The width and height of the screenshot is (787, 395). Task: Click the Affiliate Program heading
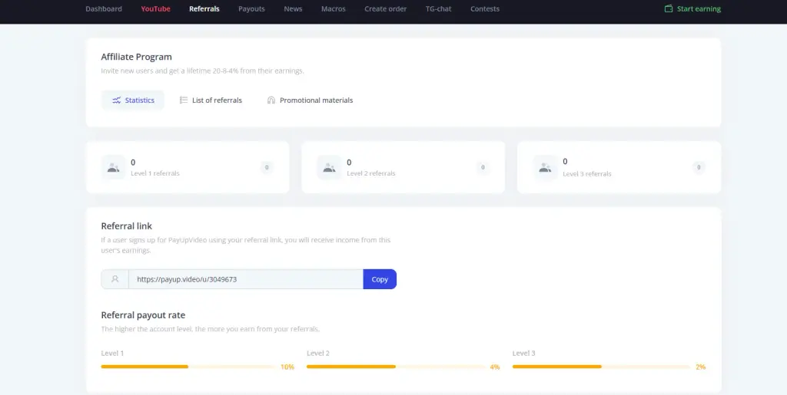(137, 57)
